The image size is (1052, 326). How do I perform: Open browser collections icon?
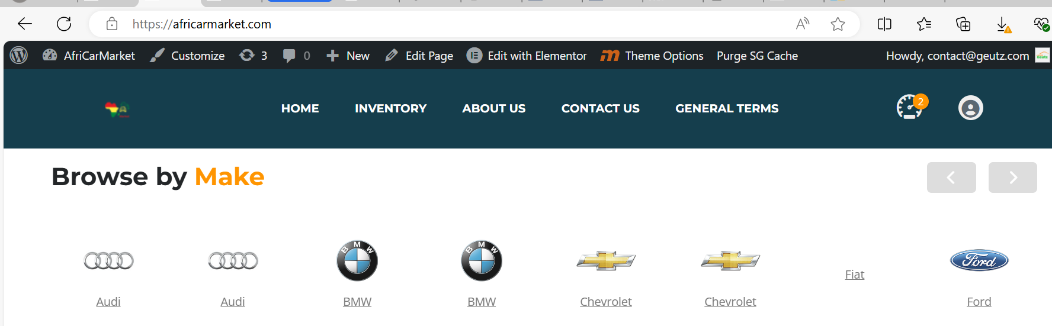click(x=963, y=24)
